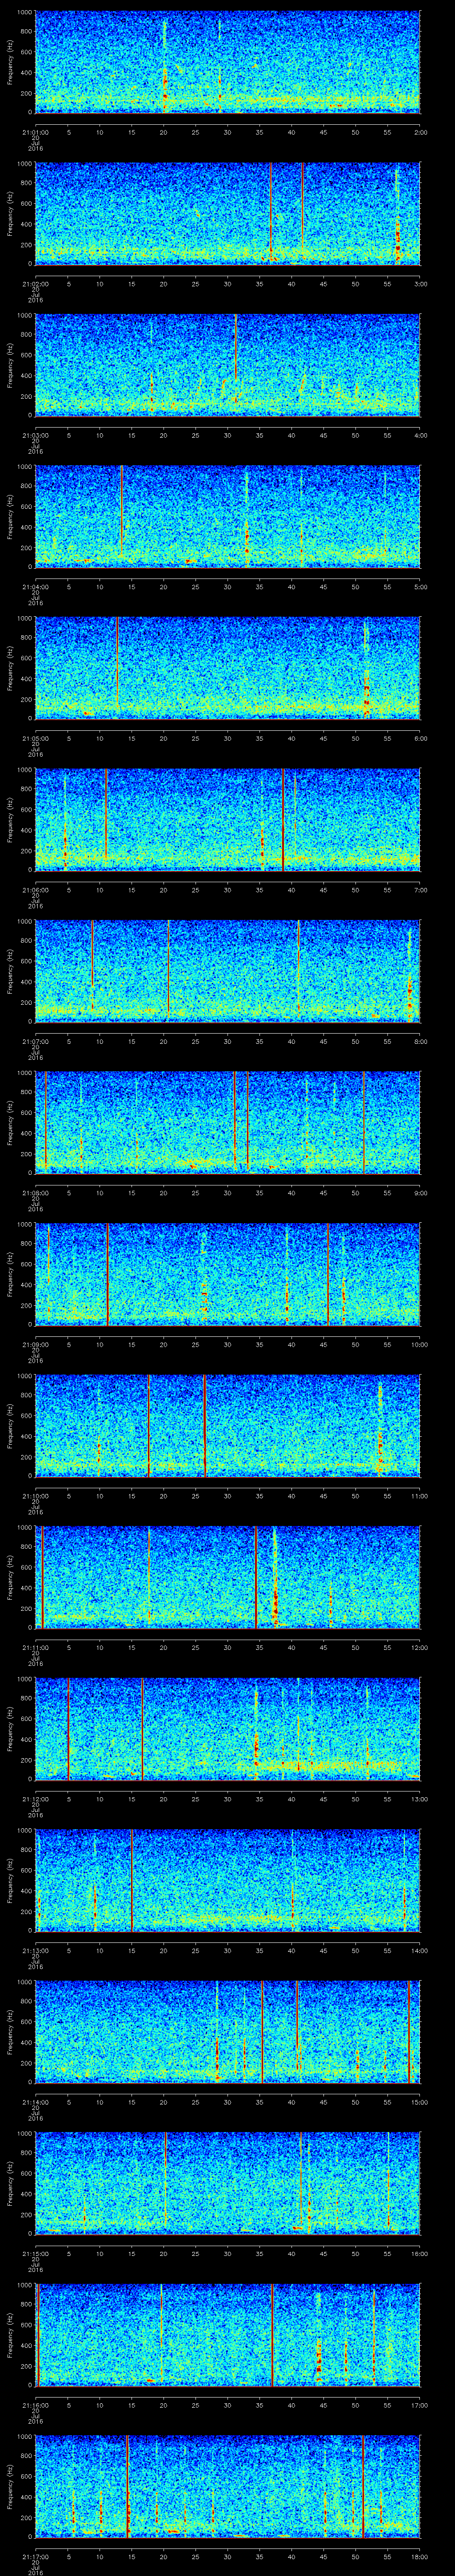Click the spectrogram panel starting at 21:15:00

coord(228,2183)
